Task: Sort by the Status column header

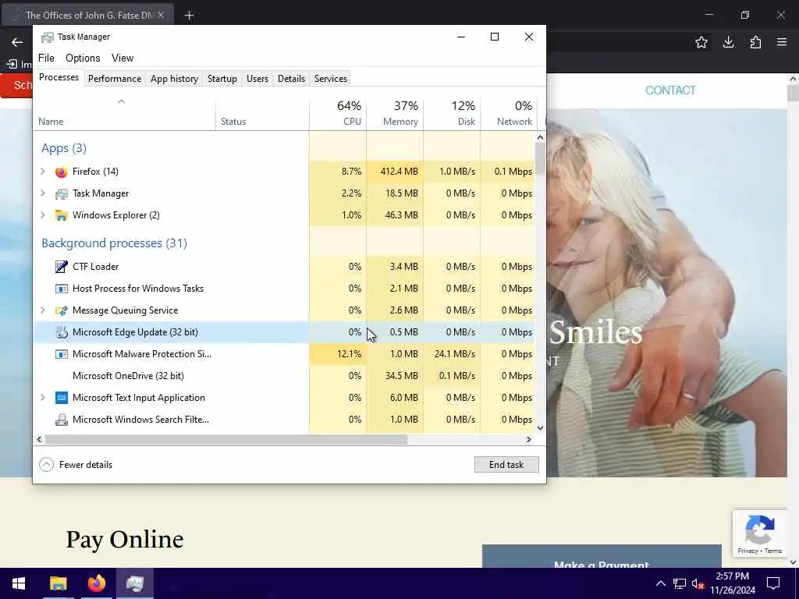Action: pyautogui.click(x=262, y=113)
